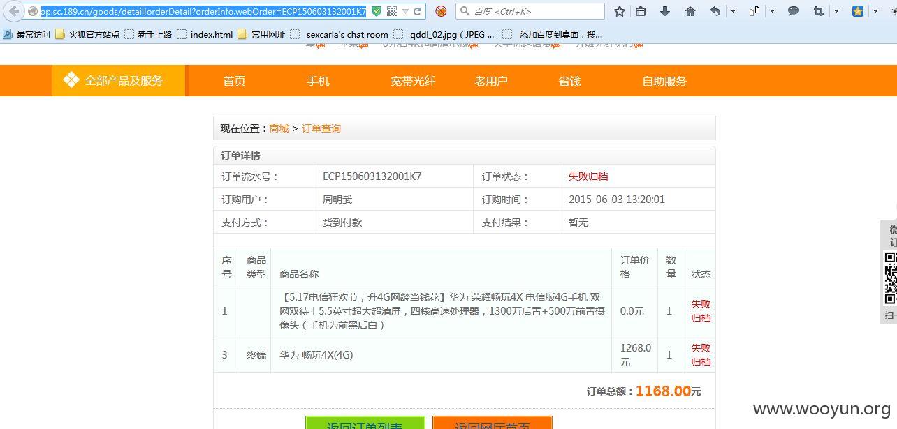Click 商城 breadcrumb link

click(x=279, y=128)
